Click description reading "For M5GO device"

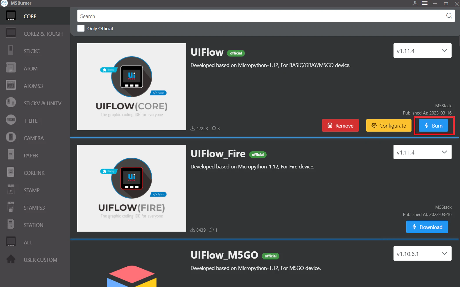(256, 268)
